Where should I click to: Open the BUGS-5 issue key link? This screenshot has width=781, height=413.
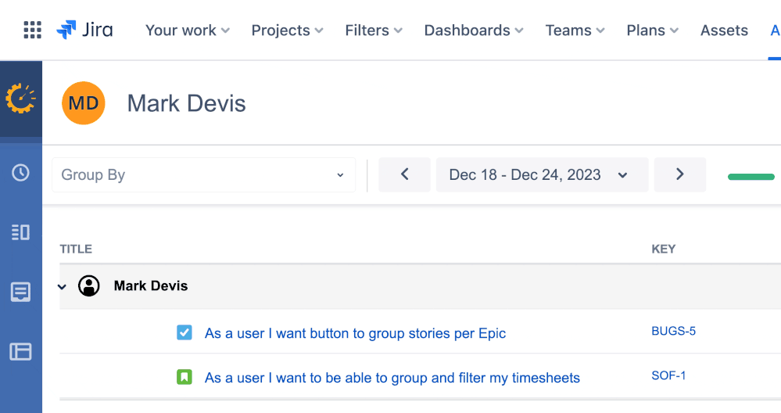click(673, 331)
